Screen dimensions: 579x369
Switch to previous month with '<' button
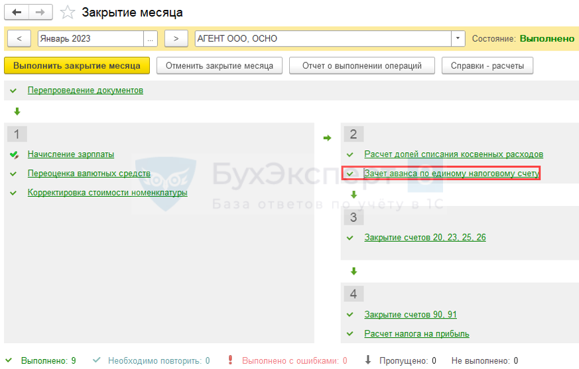tap(19, 38)
